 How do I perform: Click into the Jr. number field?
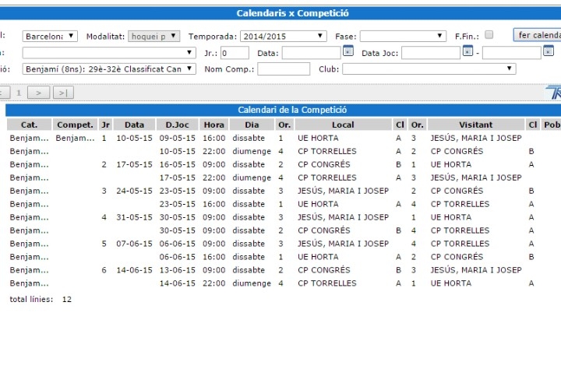[x=235, y=53]
